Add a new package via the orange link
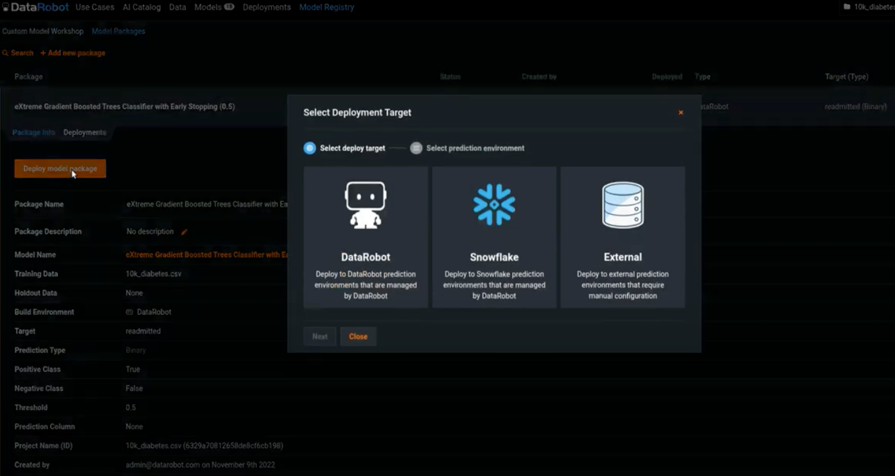 73,53
